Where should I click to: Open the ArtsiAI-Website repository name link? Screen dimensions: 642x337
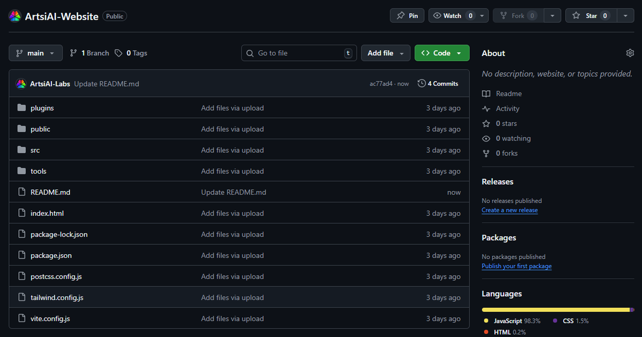tap(62, 16)
